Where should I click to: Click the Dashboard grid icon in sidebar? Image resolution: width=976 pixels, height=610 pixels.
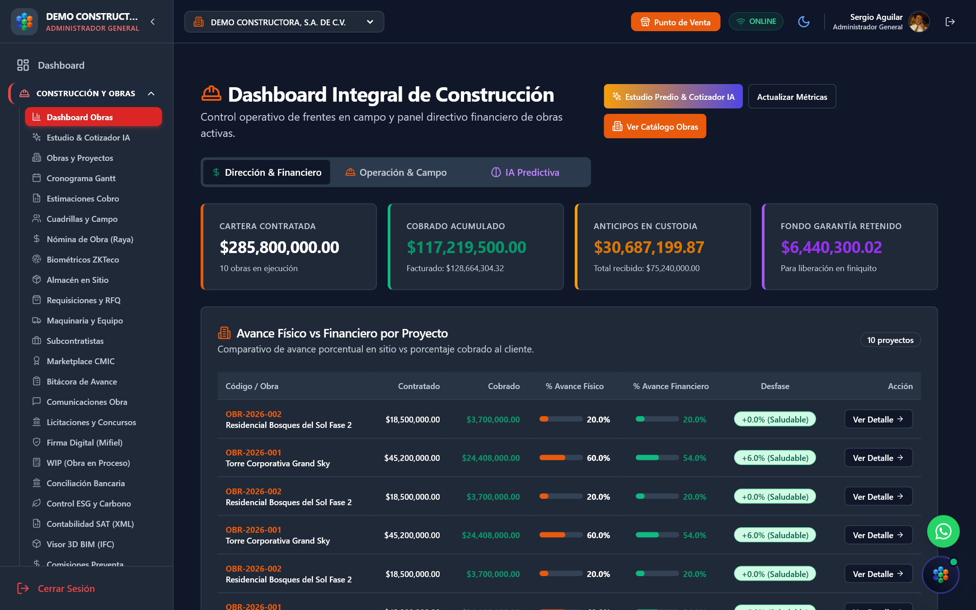(23, 65)
